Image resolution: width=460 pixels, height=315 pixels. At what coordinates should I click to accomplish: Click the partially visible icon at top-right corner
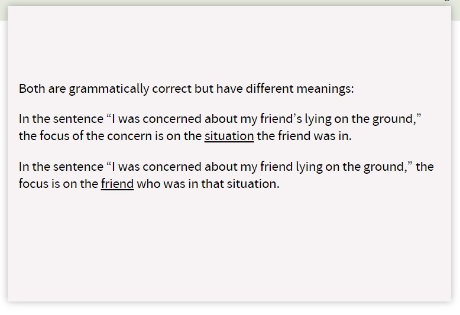tap(447, 2)
